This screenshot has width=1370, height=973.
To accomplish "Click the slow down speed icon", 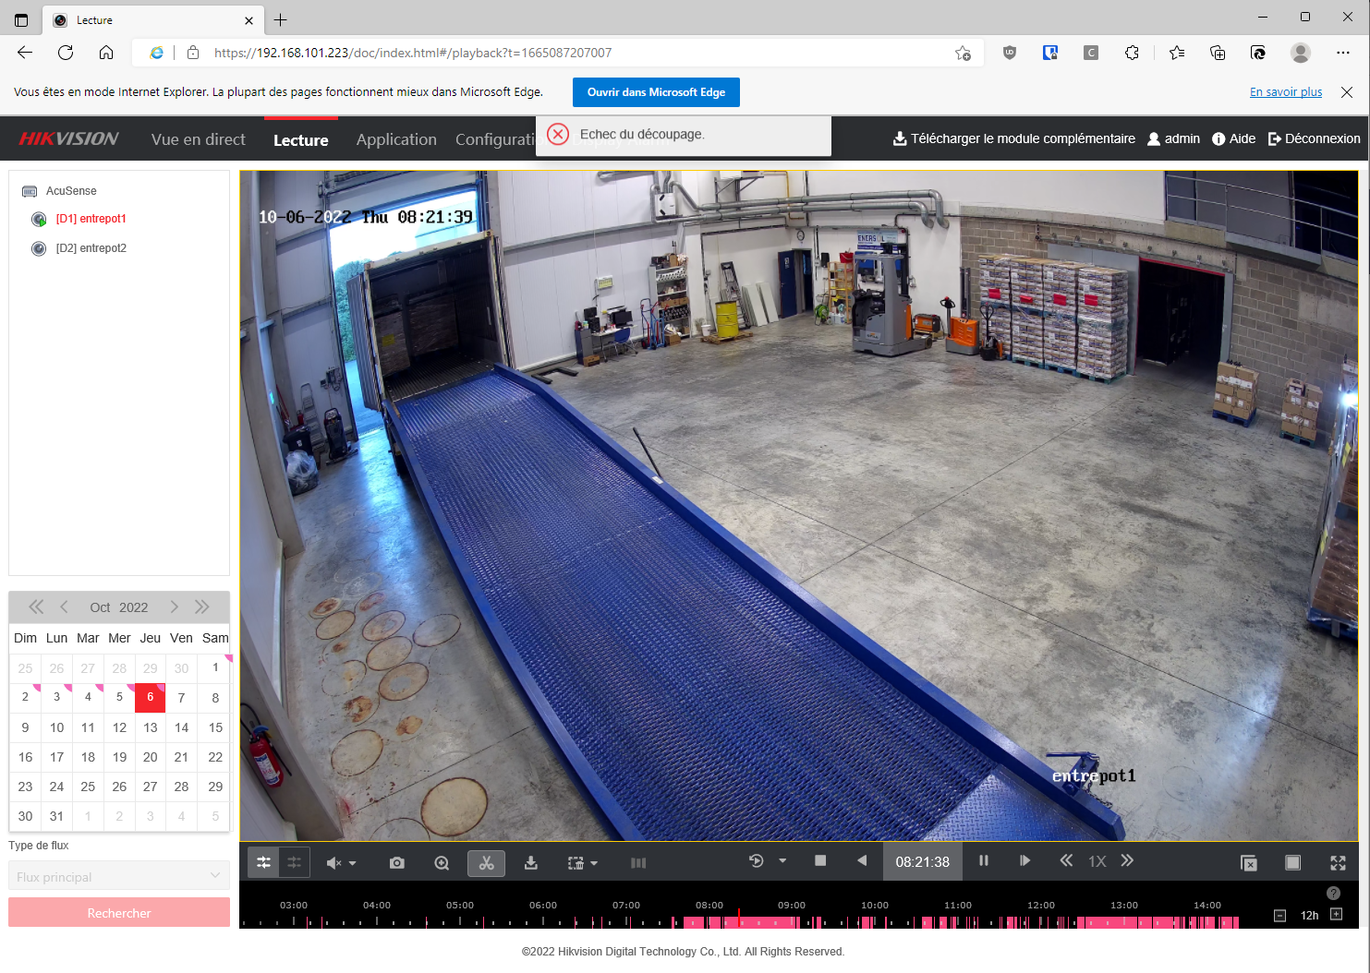I will coord(1066,860).
